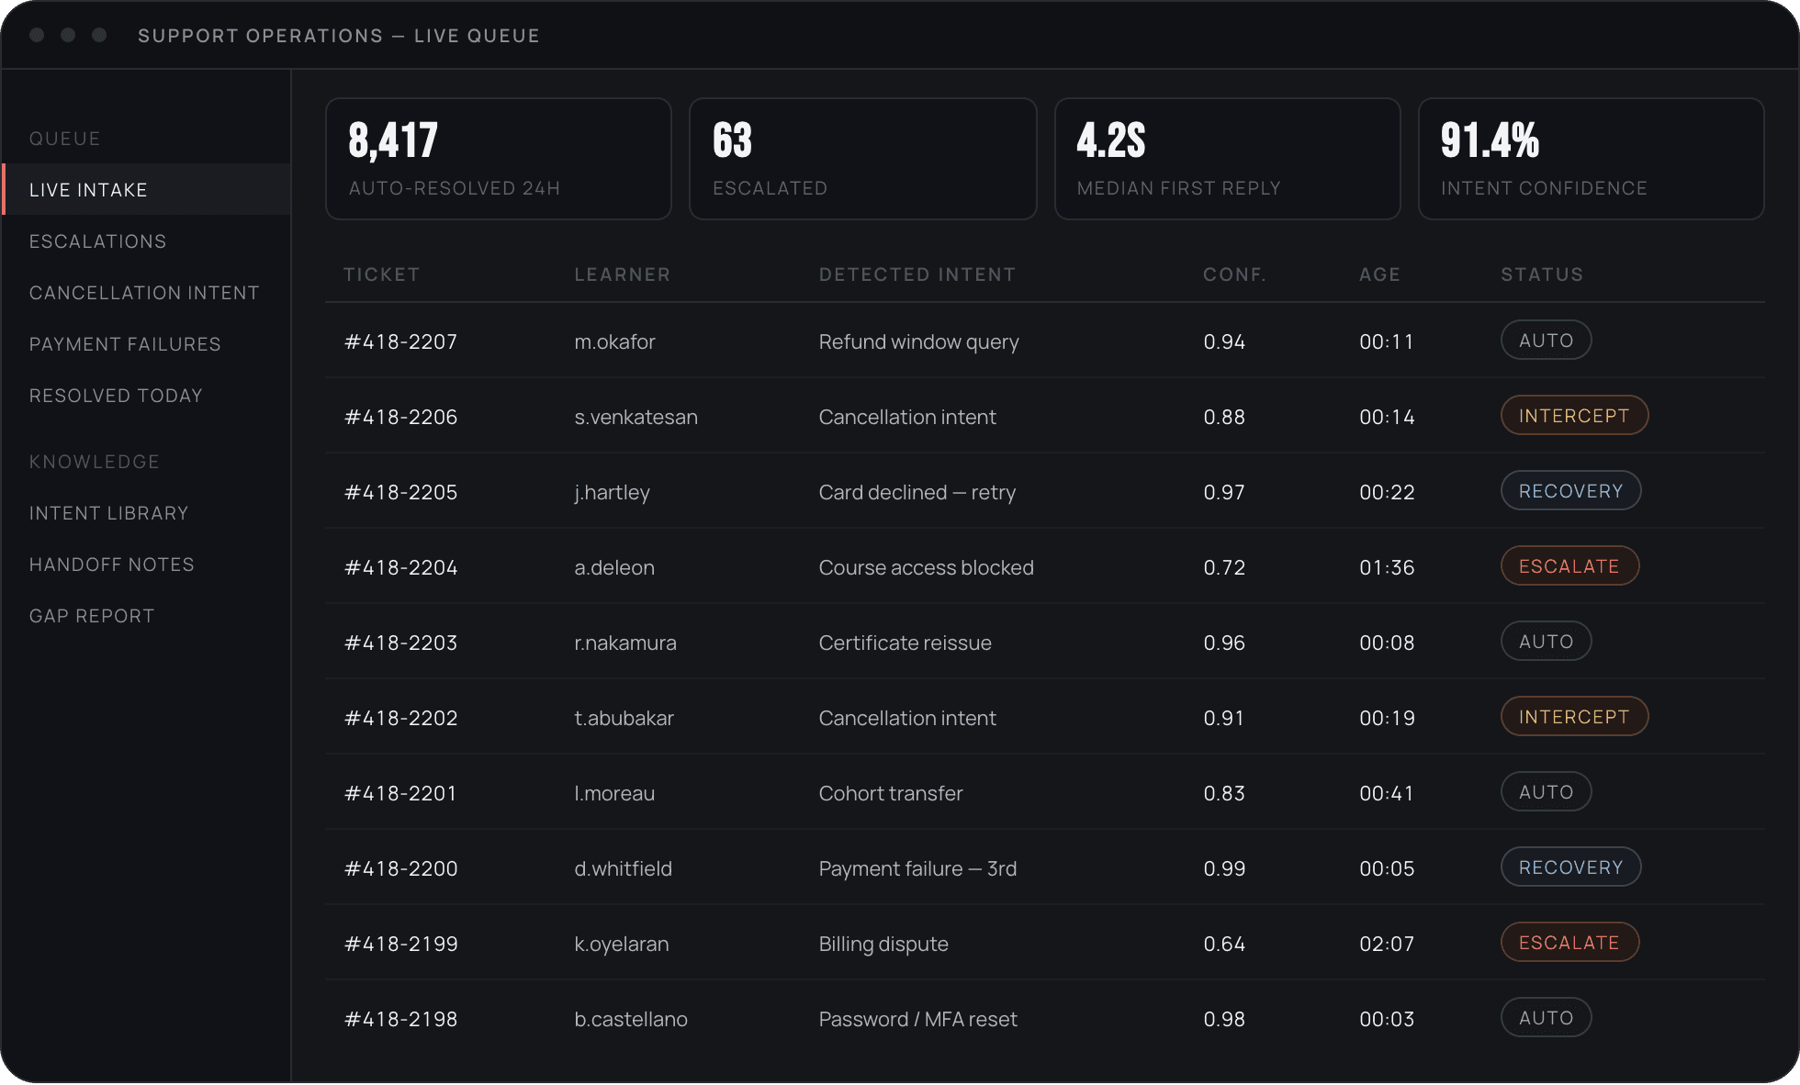Select learner b.castellano
Viewport: 1800px width, 1085px height.
pyautogui.click(x=630, y=1019)
